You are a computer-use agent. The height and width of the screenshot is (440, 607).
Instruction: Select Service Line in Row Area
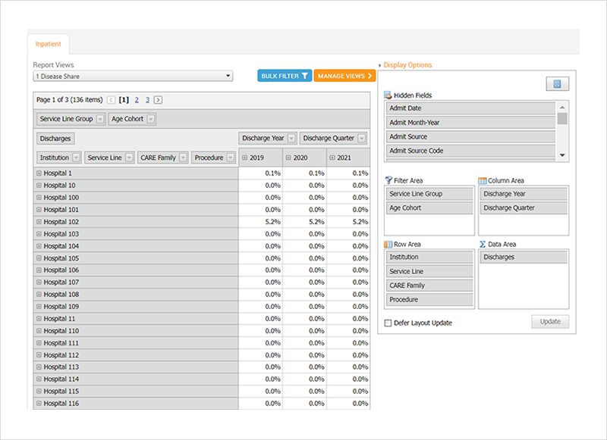point(429,271)
